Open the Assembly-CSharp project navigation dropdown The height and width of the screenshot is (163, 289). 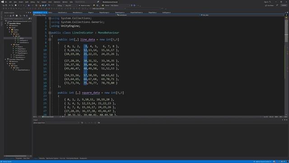75,15
